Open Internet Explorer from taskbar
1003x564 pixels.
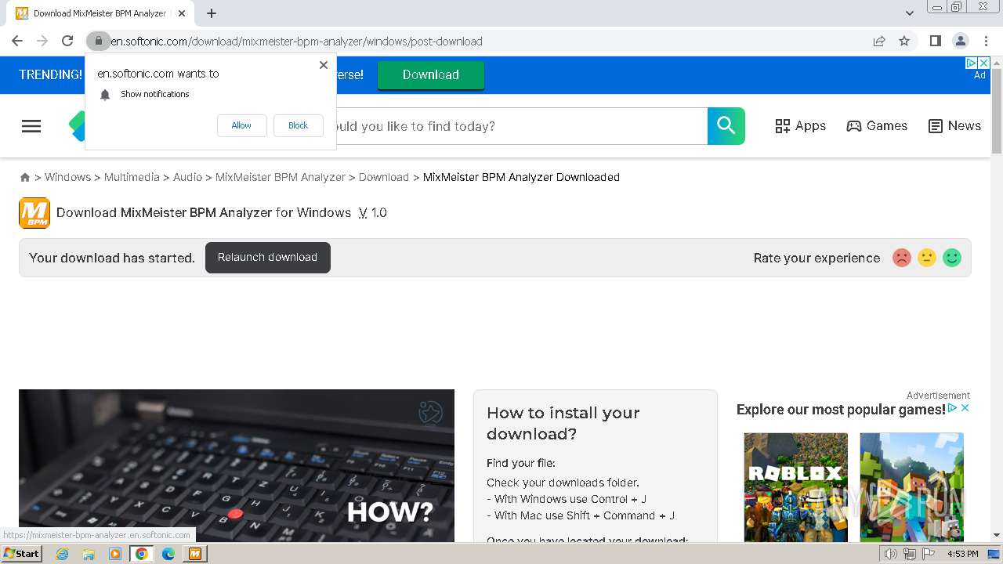[x=62, y=554]
